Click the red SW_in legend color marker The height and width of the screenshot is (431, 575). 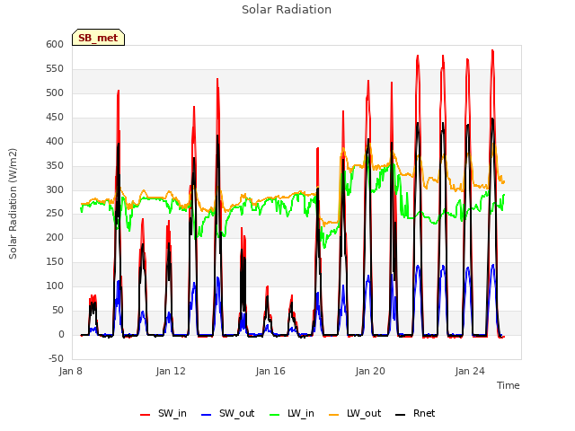pos(146,415)
